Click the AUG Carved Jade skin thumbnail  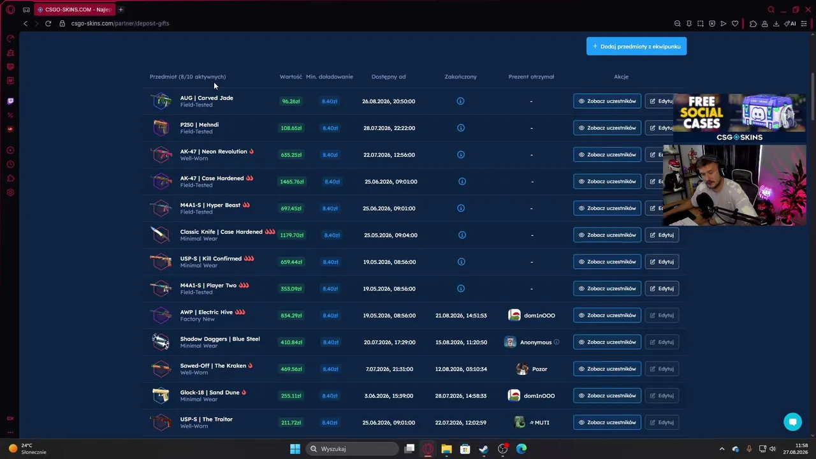161,101
